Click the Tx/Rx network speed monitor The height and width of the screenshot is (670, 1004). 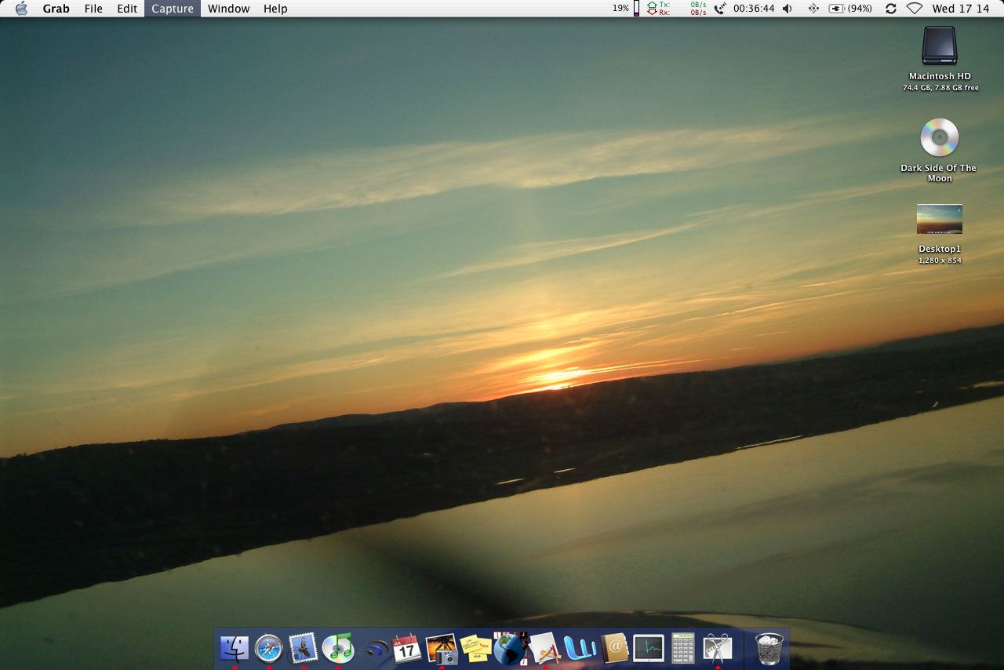[676, 9]
